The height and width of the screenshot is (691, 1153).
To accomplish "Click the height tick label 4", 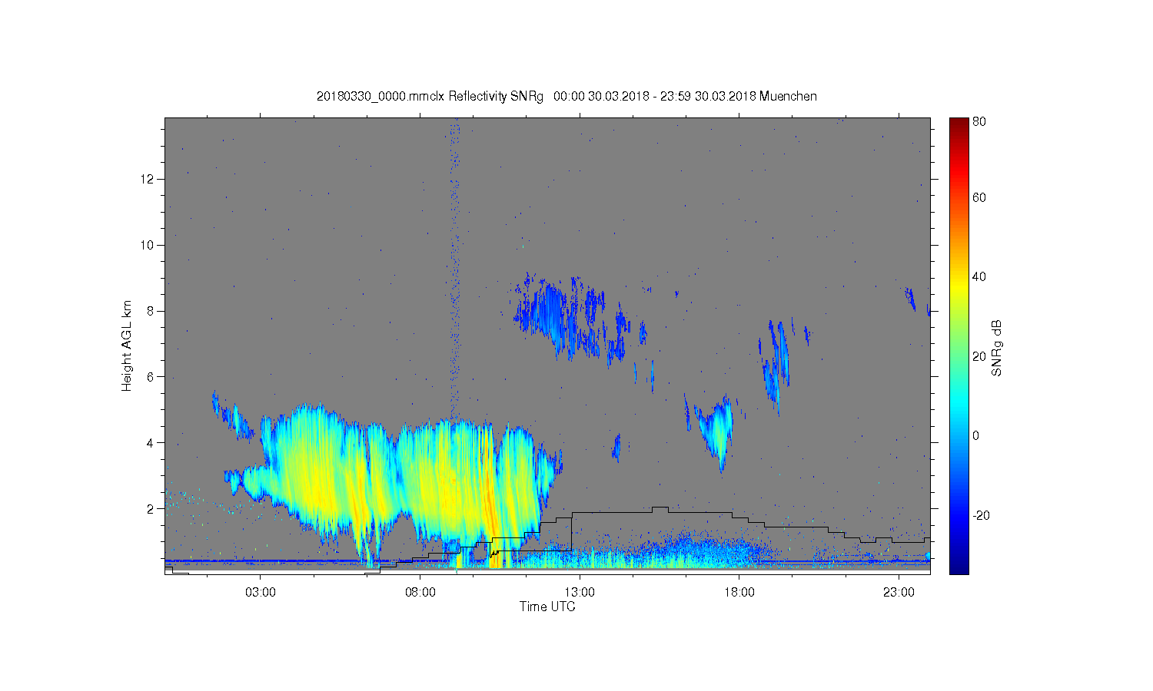I will point(151,442).
